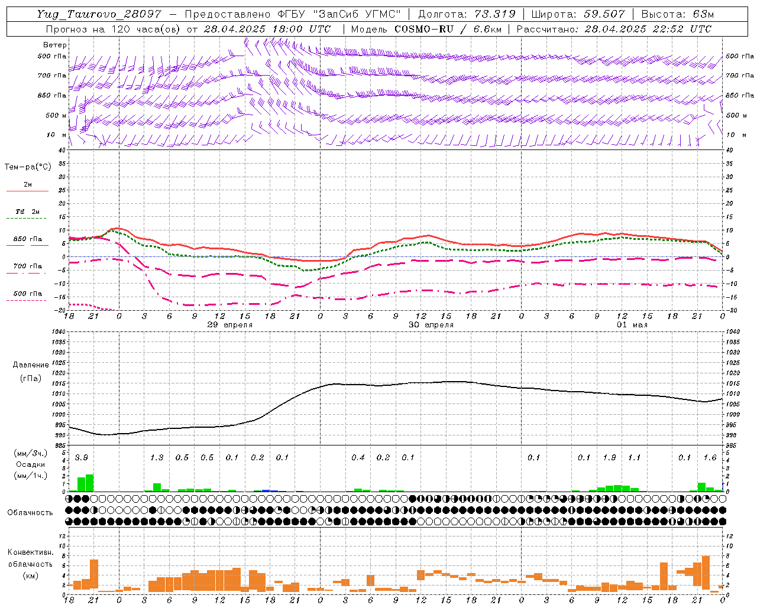The height and width of the screenshot is (605, 757).
Task: Click the Облачность row label
Action: [x=30, y=513]
